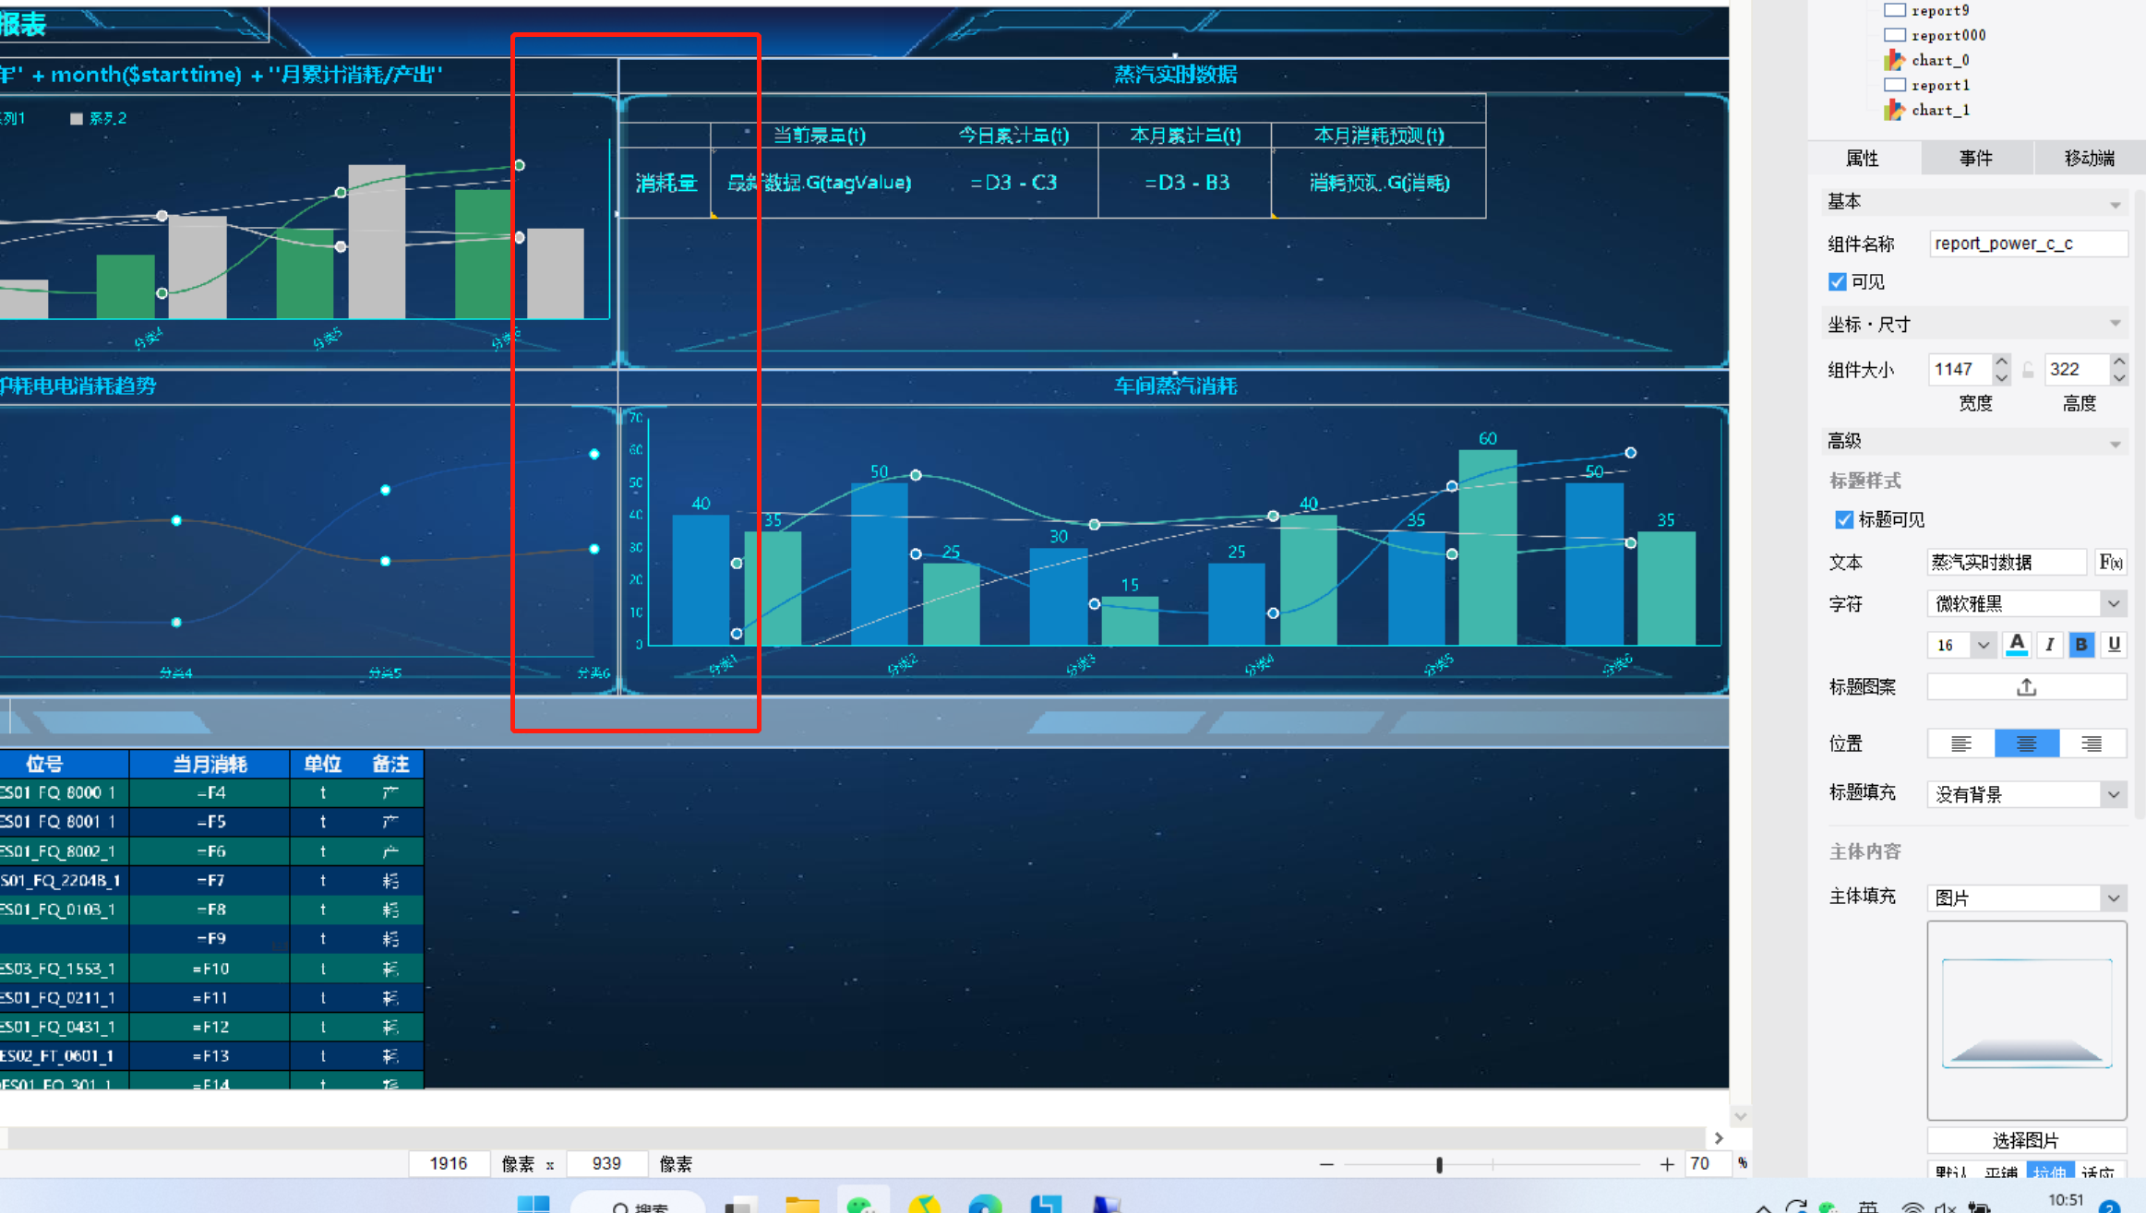This screenshot has width=2146, height=1213.
Task: Open the 标题填充 没有背景 dropdown
Action: 2027,794
